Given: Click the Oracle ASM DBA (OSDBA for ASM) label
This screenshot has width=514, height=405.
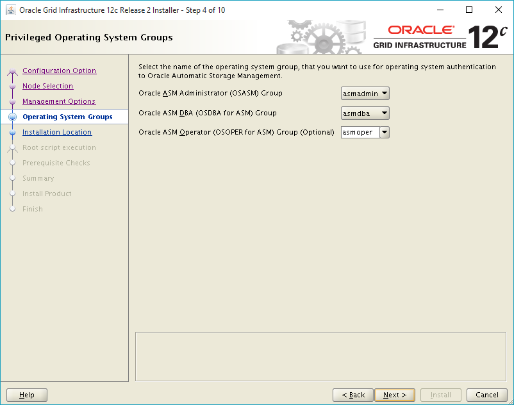Looking at the screenshot, I should 208,113.
